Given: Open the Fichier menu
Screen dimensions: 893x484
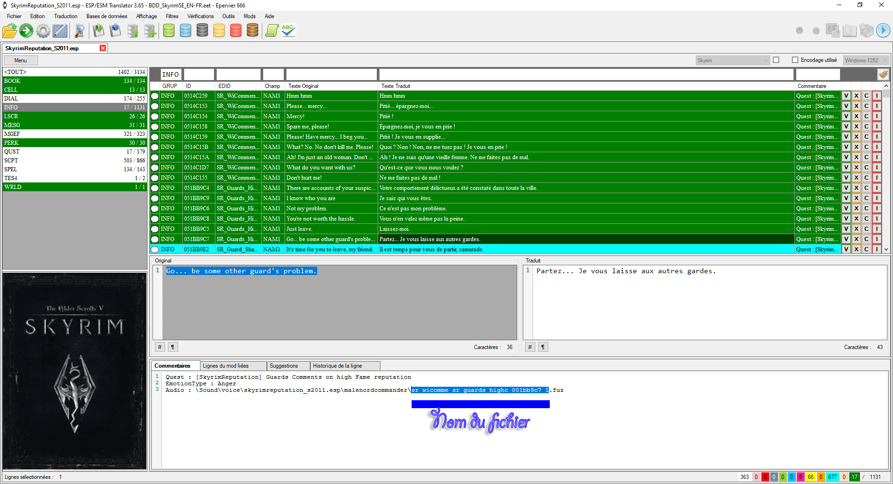Looking at the screenshot, I should tap(14, 16).
